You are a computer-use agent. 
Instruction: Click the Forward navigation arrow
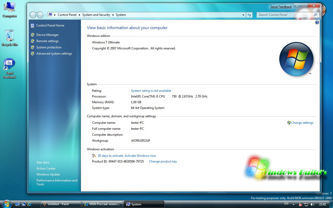40,15
